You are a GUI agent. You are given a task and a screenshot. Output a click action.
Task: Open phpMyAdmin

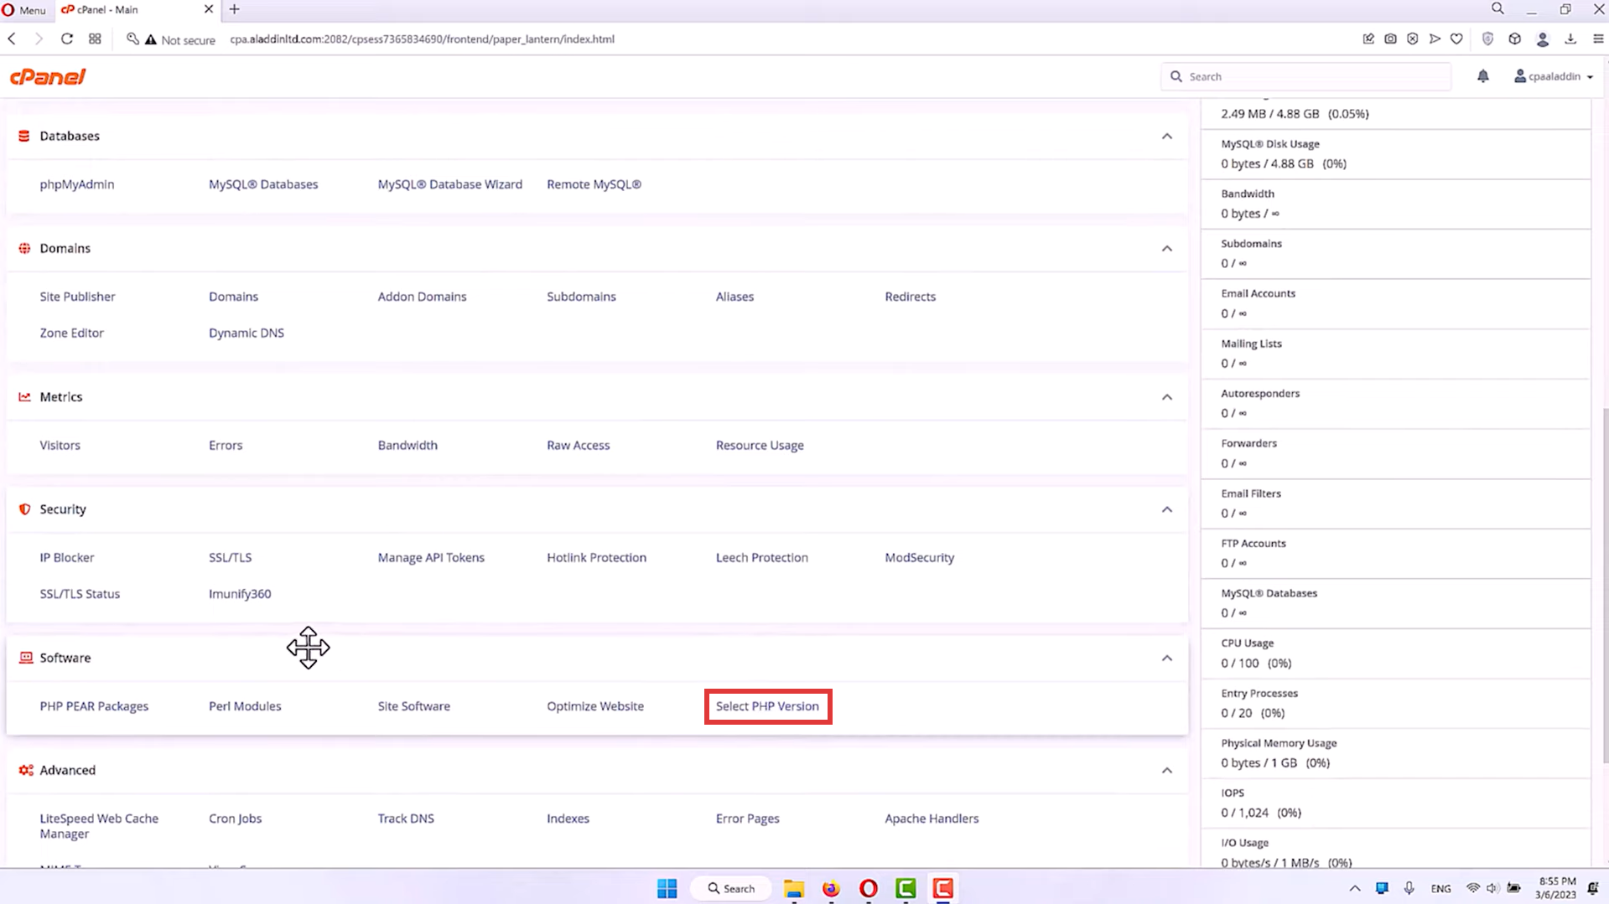77,184
